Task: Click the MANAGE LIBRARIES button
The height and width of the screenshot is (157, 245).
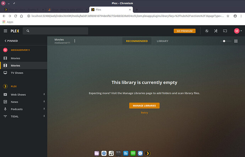Action: click(144, 106)
